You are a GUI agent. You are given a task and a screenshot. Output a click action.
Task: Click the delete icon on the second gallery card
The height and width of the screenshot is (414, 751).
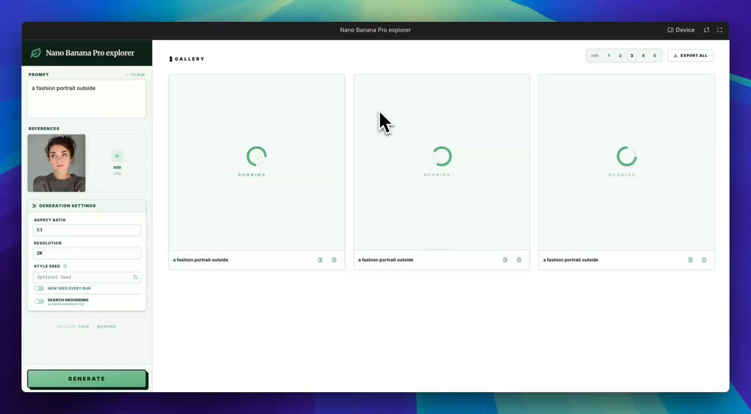[519, 260]
